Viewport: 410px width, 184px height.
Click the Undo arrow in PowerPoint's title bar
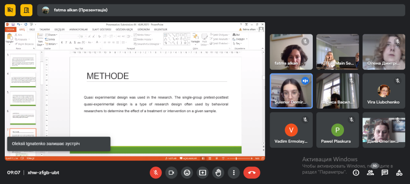[x=18, y=24]
